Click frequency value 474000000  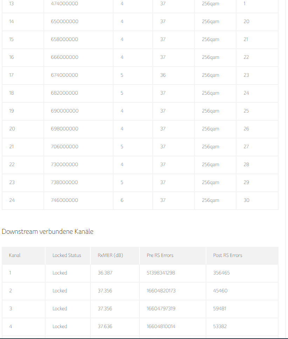[x=64, y=4]
